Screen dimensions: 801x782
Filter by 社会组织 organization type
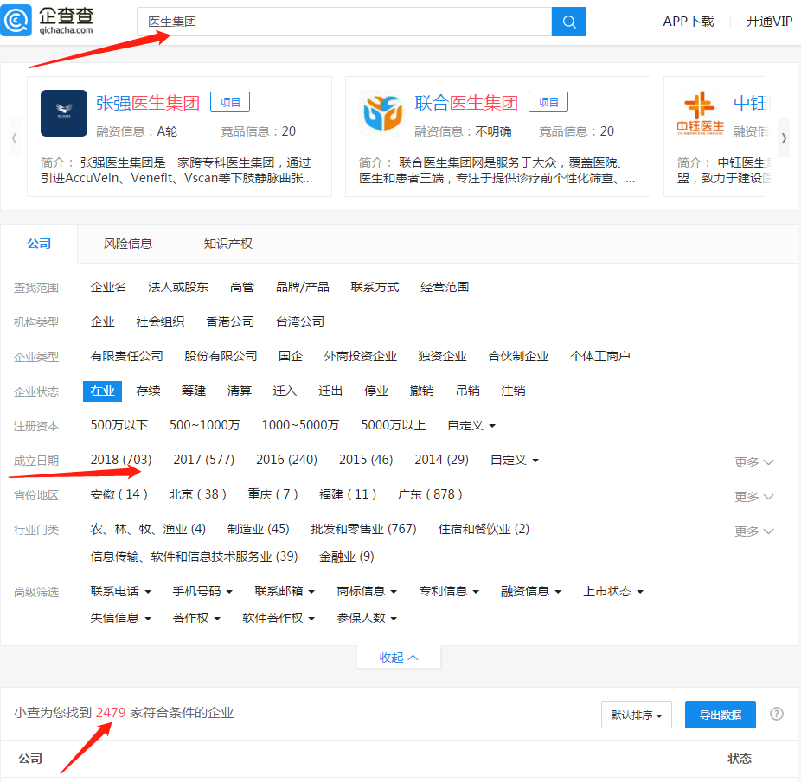[x=160, y=321]
